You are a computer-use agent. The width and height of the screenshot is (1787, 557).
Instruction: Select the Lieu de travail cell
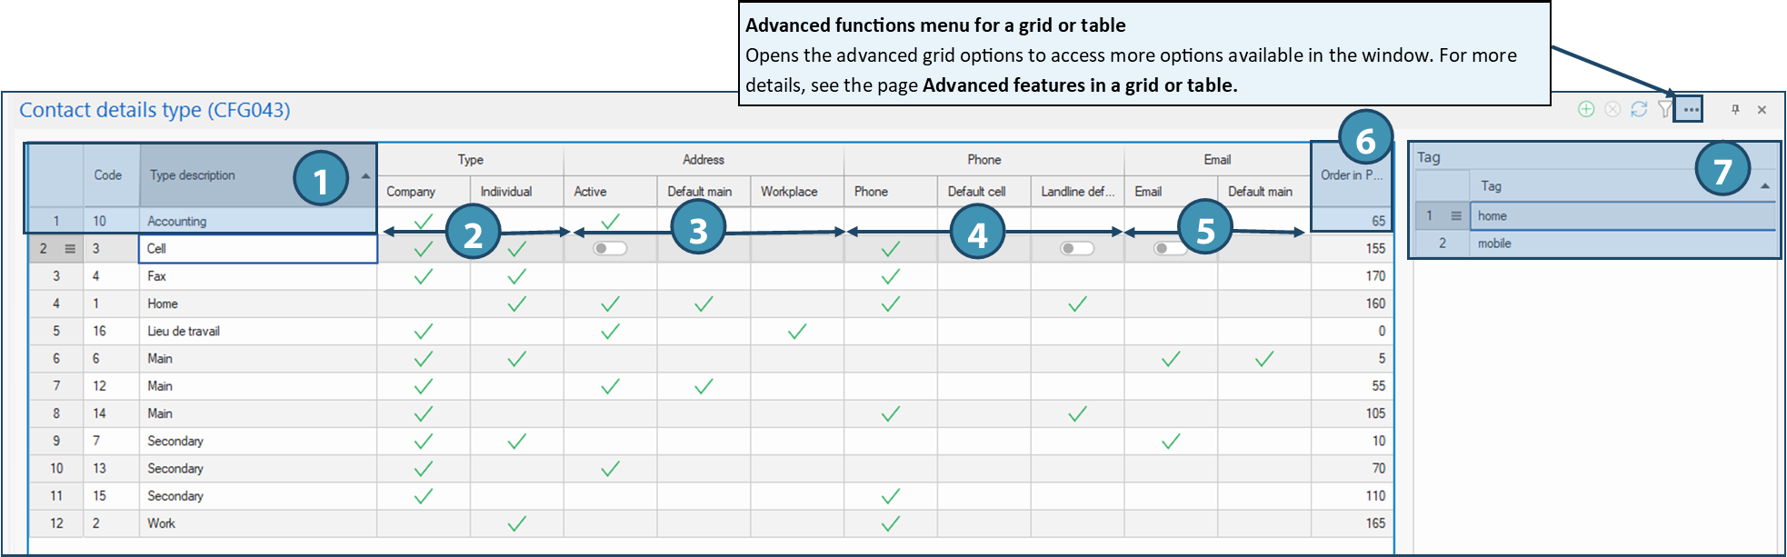click(x=257, y=331)
